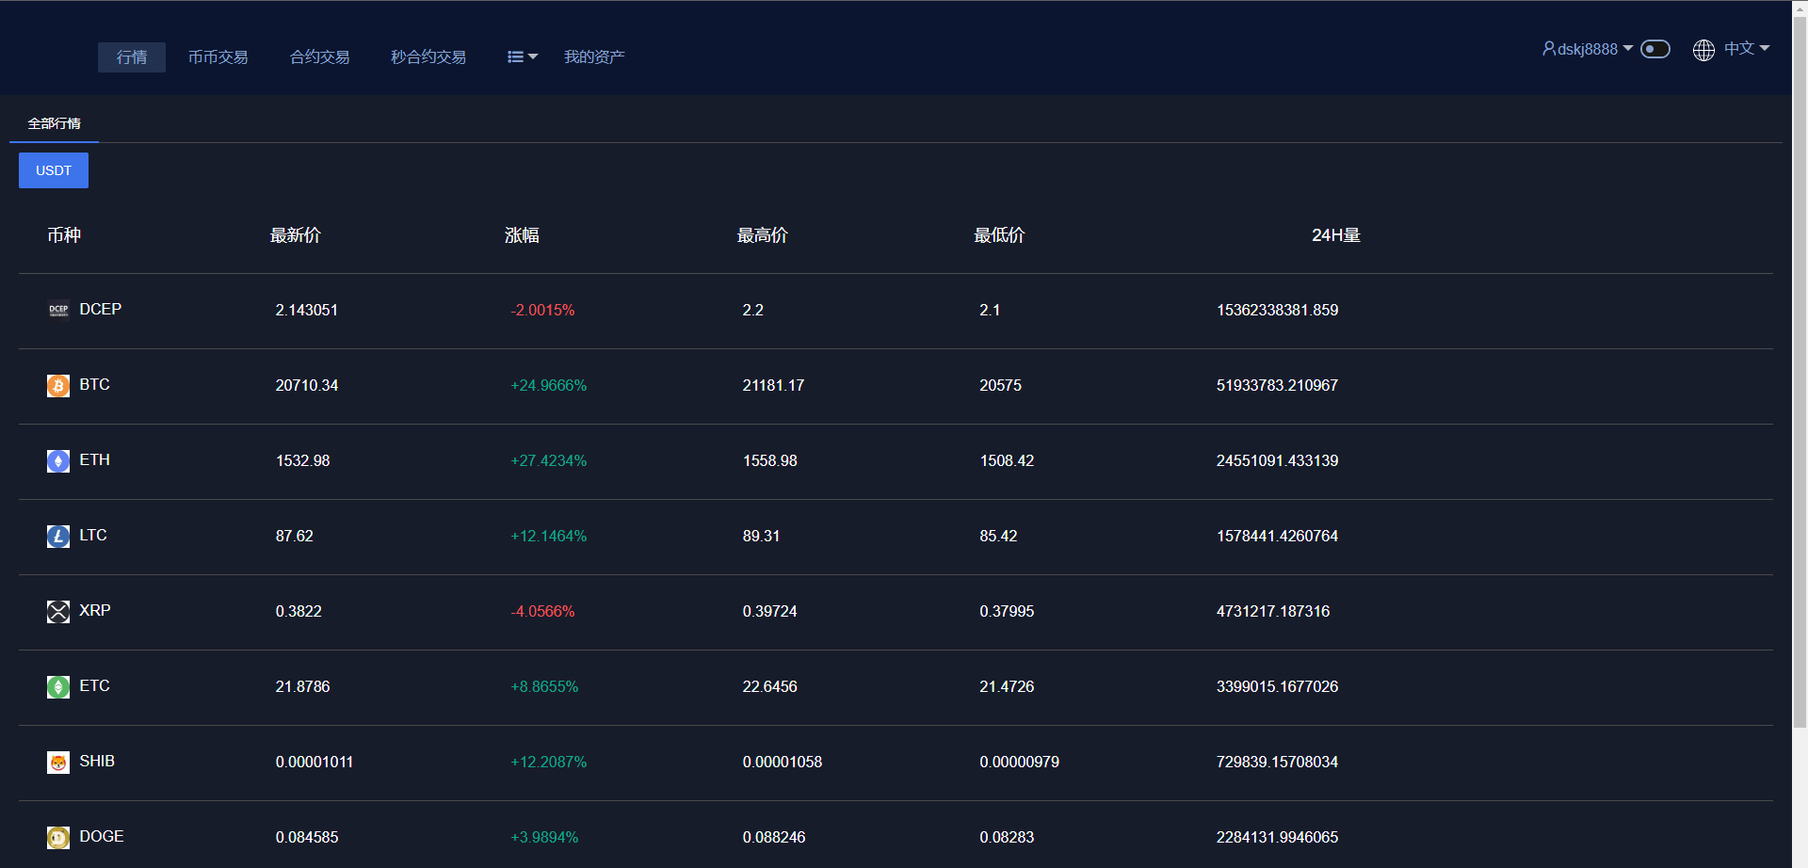Image resolution: width=1808 pixels, height=868 pixels.
Task: Click DCEP 24H volume 15362338381.859
Action: 1277,310
